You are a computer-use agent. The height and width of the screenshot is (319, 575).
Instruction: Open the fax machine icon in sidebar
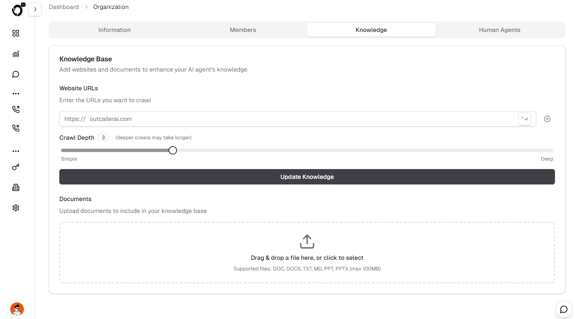pyautogui.click(x=16, y=187)
